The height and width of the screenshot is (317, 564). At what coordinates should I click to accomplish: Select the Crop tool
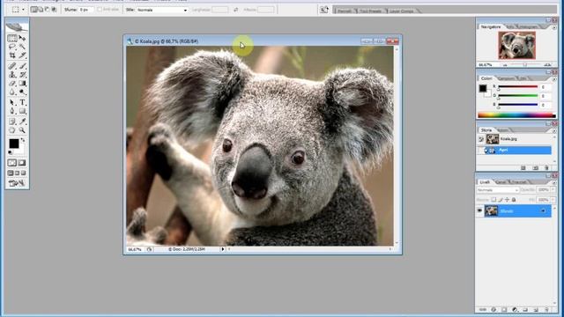pos(12,55)
